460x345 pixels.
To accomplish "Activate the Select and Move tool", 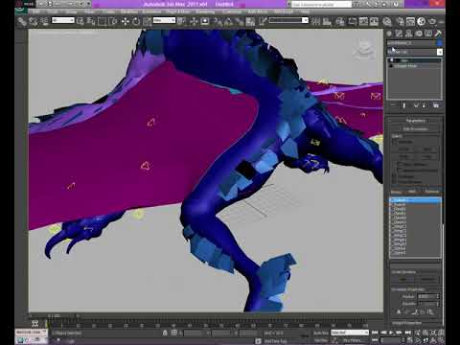I will click(x=125, y=21).
